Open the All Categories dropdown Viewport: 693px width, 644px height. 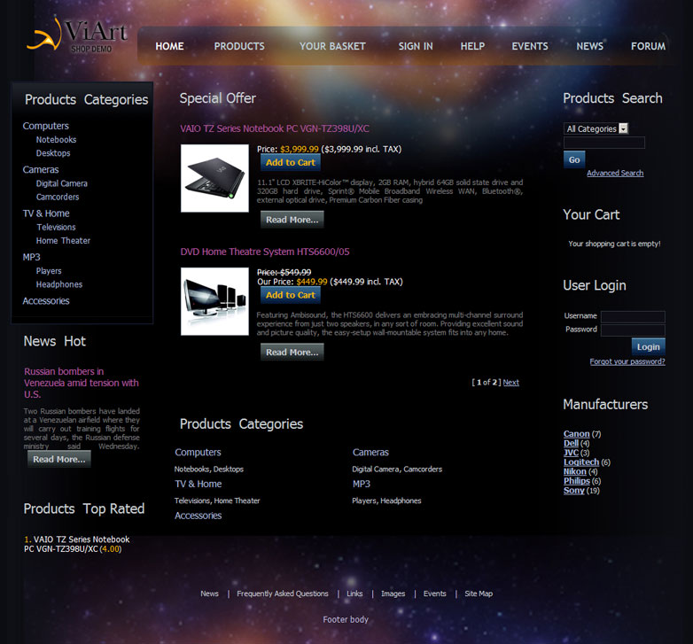click(x=596, y=128)
